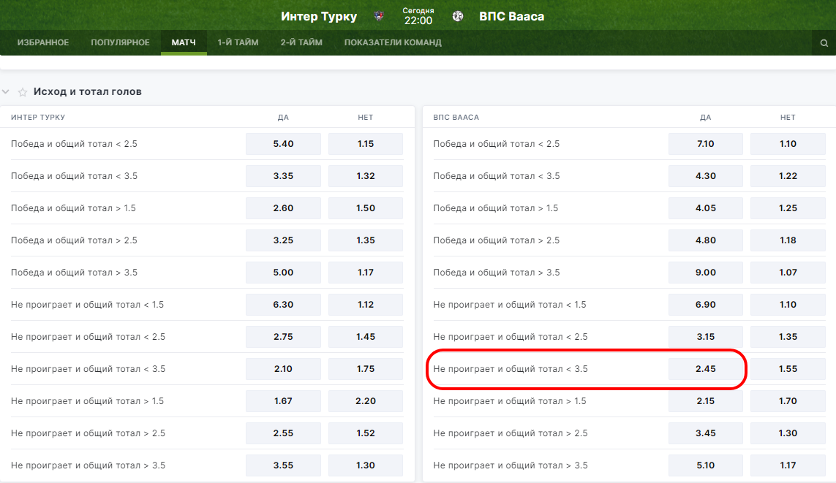This screenshot has width=836, height=483.
Task: Select ВПС Вааса не проиграет total > 1.5 ДА 2.15
Action: tap(705, 401)
